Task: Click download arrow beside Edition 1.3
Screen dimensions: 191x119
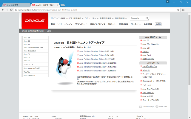Action: [78, 71]
